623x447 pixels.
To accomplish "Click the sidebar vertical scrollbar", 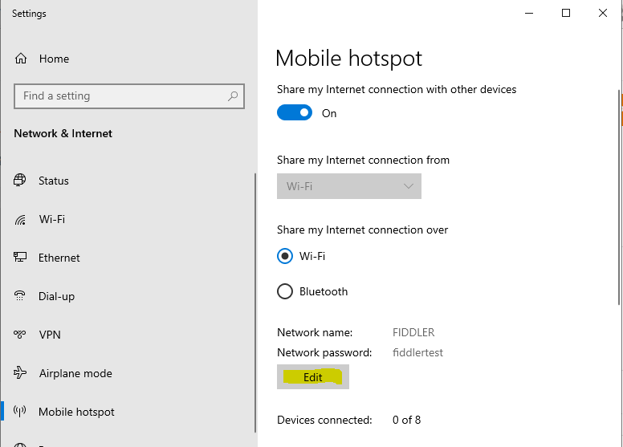I will 255,303.
